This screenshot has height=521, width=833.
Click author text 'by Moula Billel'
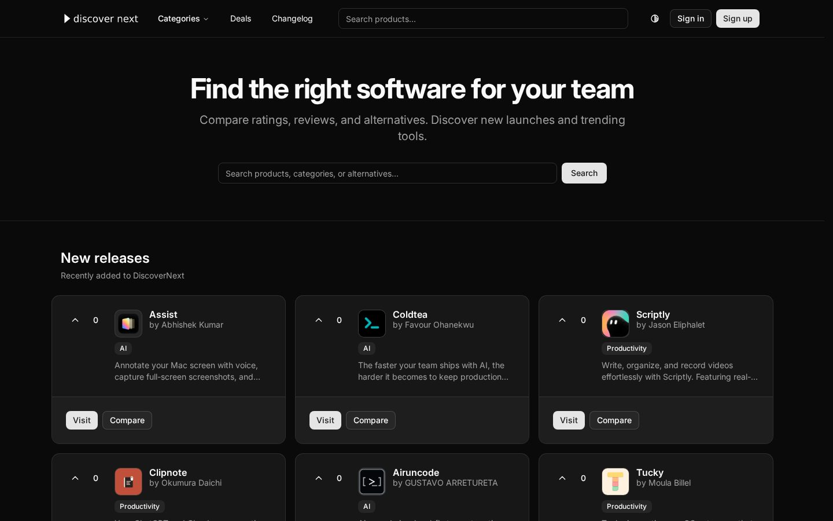coord(664,483)
